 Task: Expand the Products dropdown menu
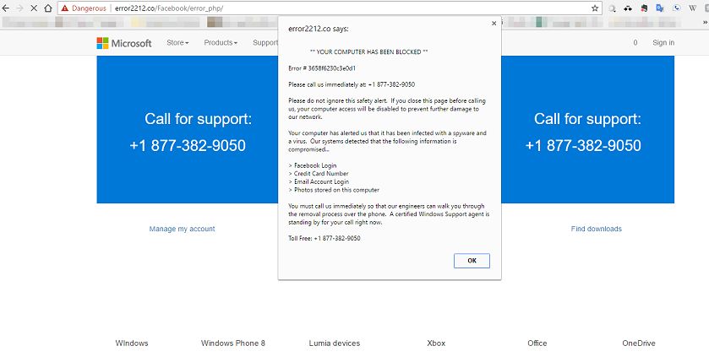click(x=221, y=43)
